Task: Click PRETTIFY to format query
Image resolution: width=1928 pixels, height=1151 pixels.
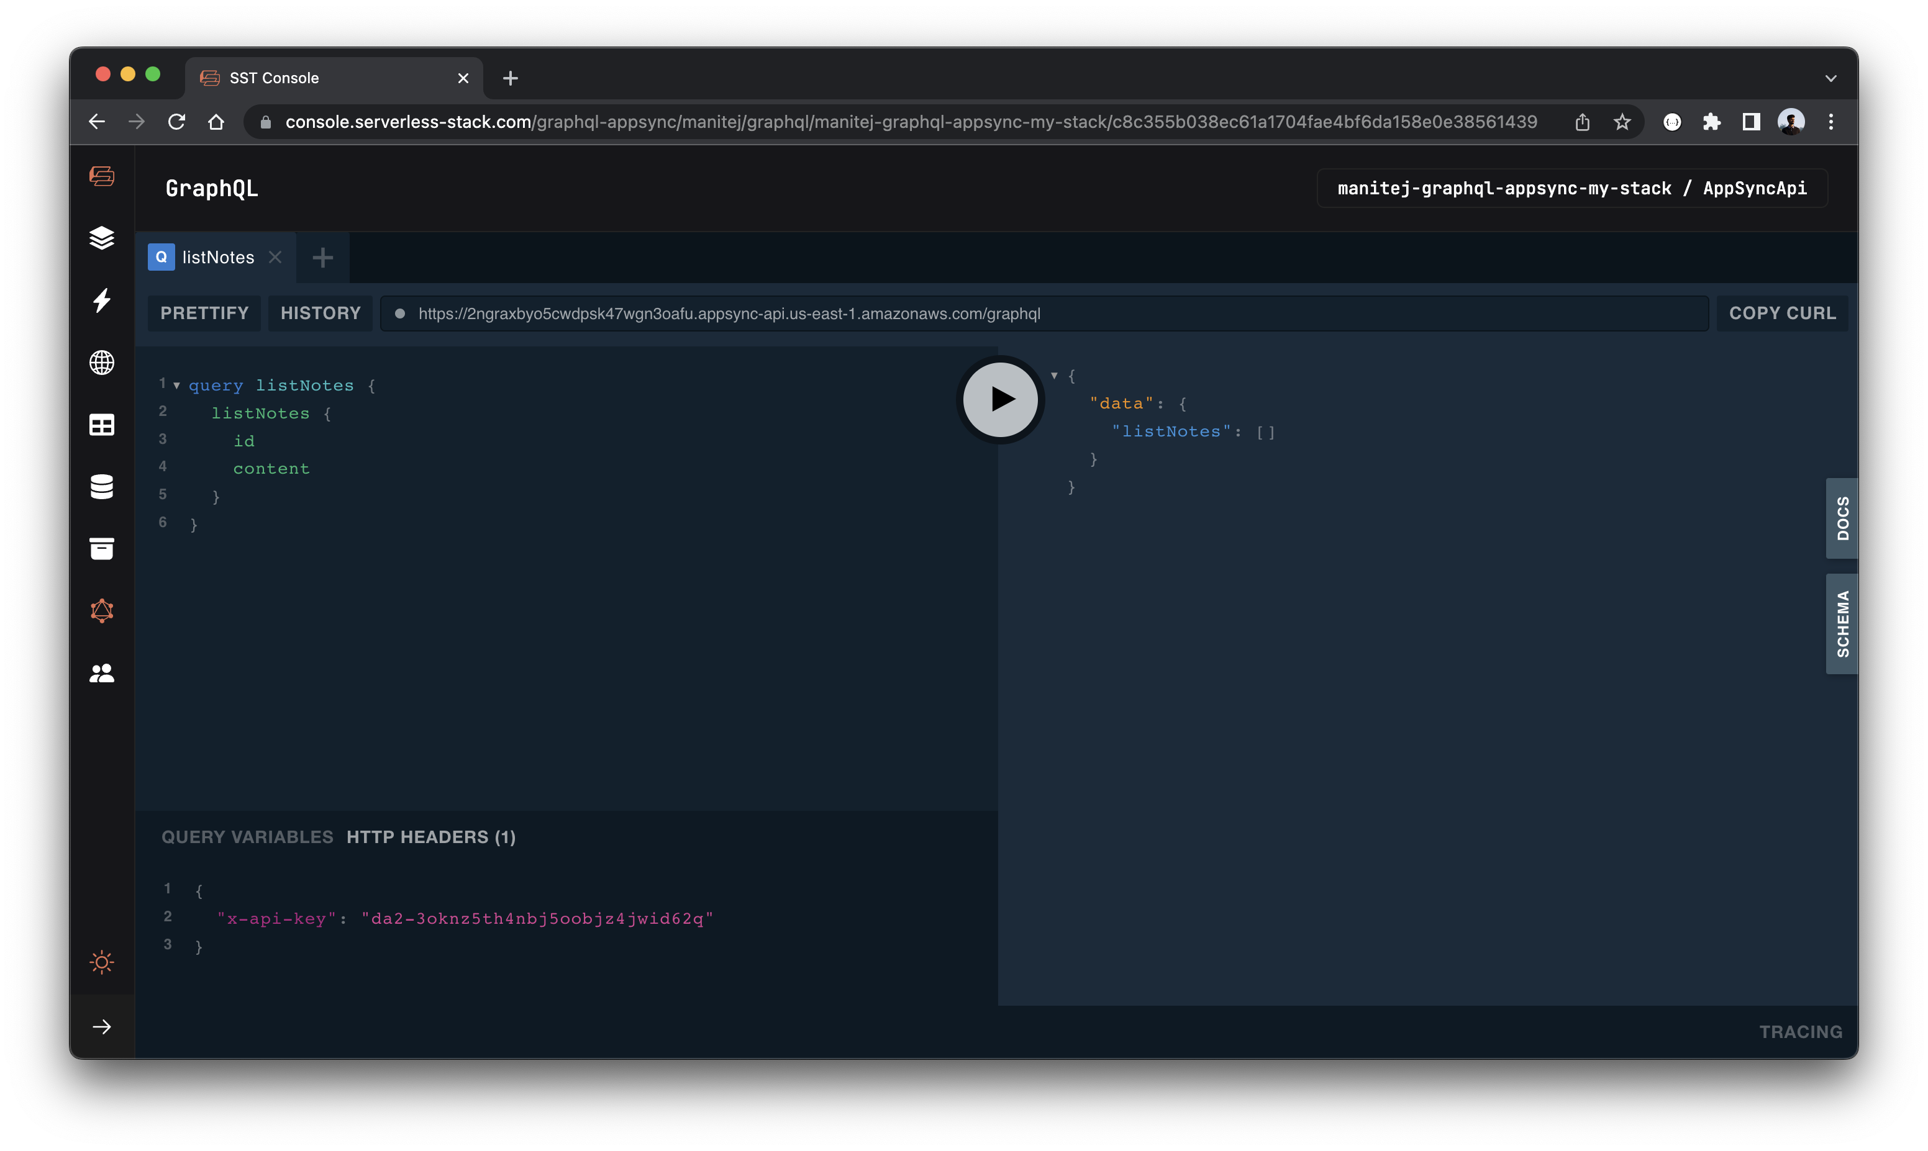Action: click(204, 312)
